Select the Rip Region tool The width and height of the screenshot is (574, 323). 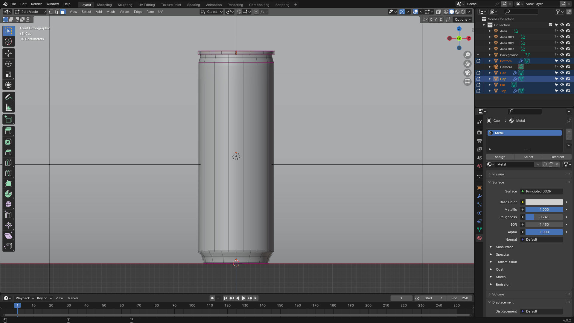(x=8, y=246)
